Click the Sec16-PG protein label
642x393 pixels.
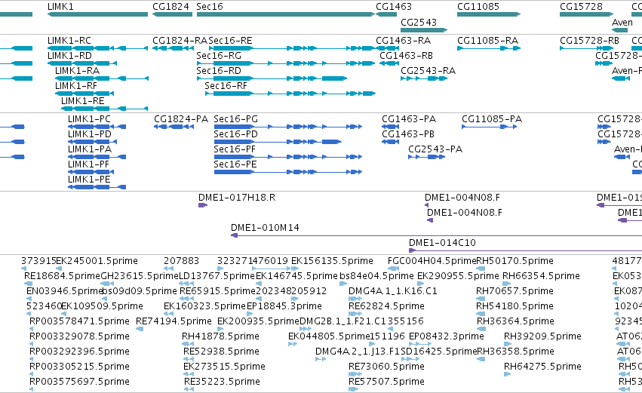coord(236,119)
